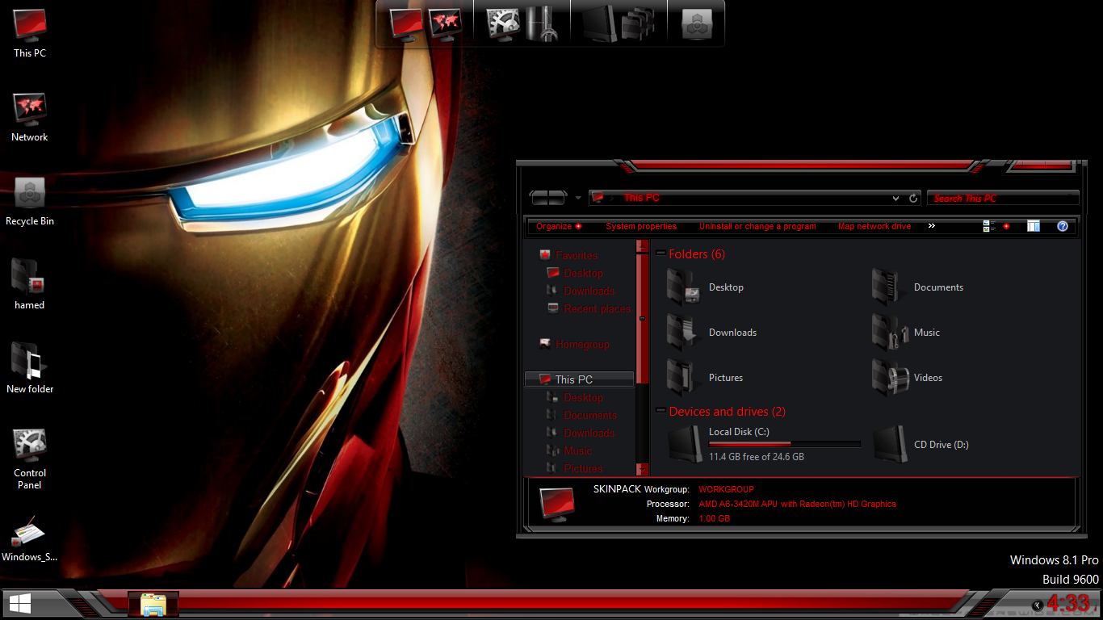Open the Control Panel desktop icon
This screenshot has width=1103, height=620.
(x=30, y=446)
